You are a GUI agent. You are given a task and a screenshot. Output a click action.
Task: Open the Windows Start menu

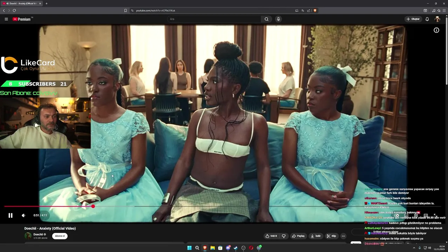(x=189, y=248)
